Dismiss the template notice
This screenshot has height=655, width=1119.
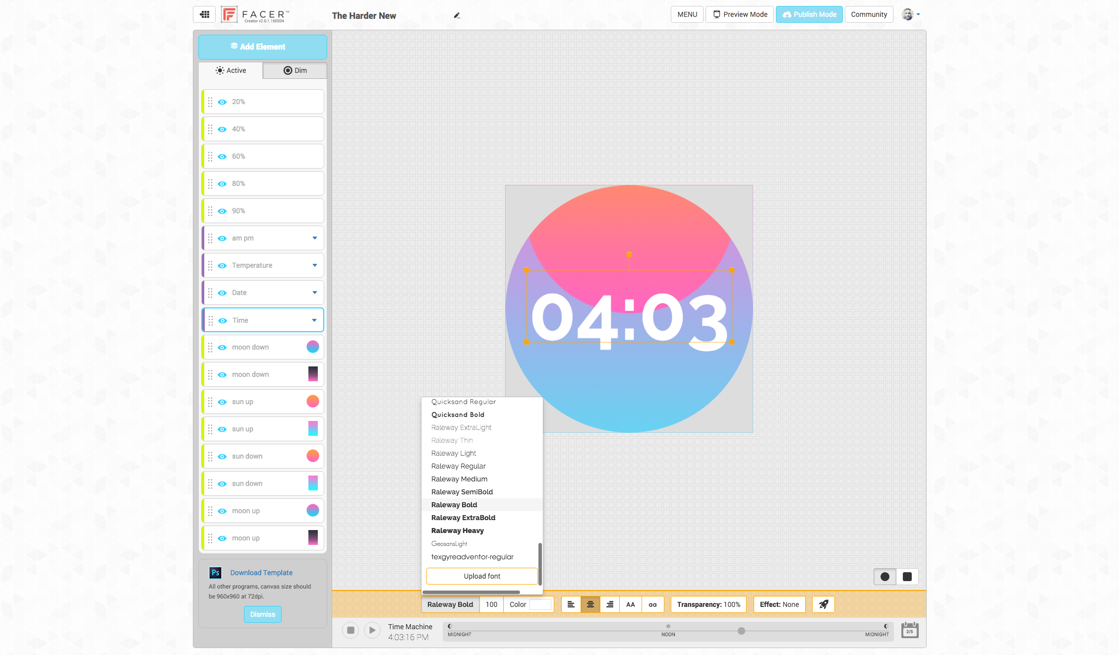click(262, 614)
